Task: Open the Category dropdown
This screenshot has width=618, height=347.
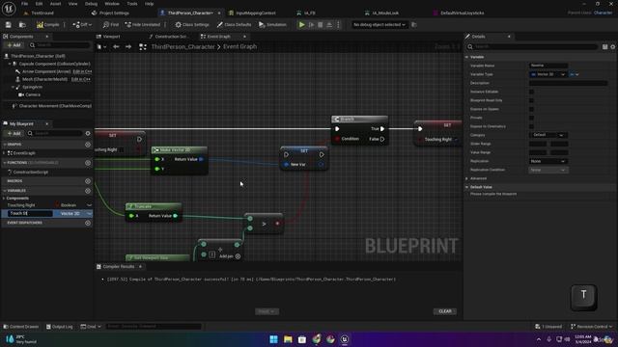Action: [x=548, y=135]
